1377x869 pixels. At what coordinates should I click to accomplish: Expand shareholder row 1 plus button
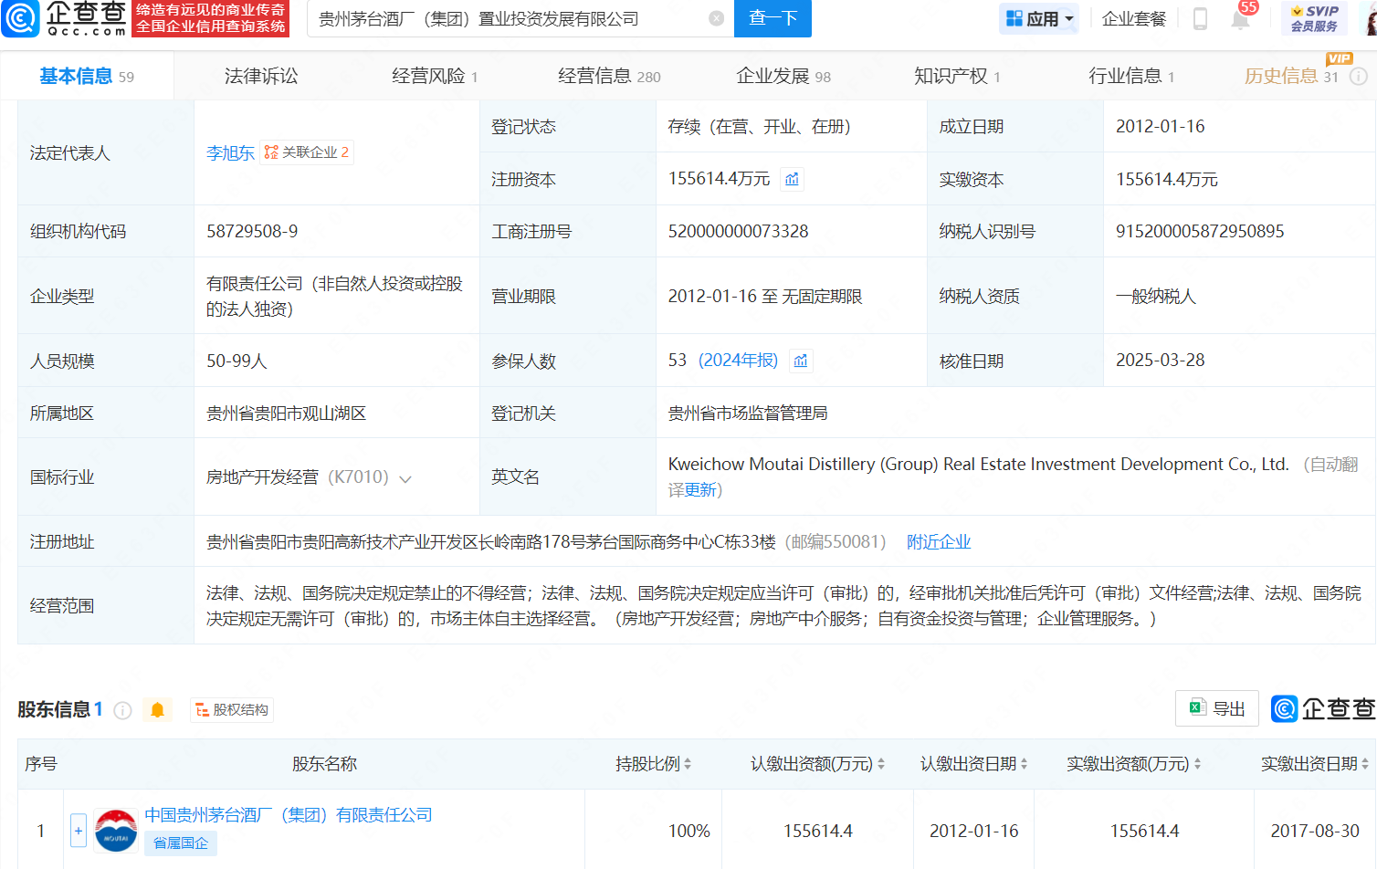coord(79,831)
